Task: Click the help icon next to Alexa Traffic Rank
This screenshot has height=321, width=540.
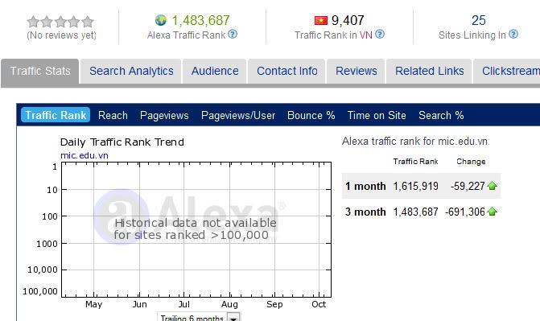Action: click(x=233, y=34)
